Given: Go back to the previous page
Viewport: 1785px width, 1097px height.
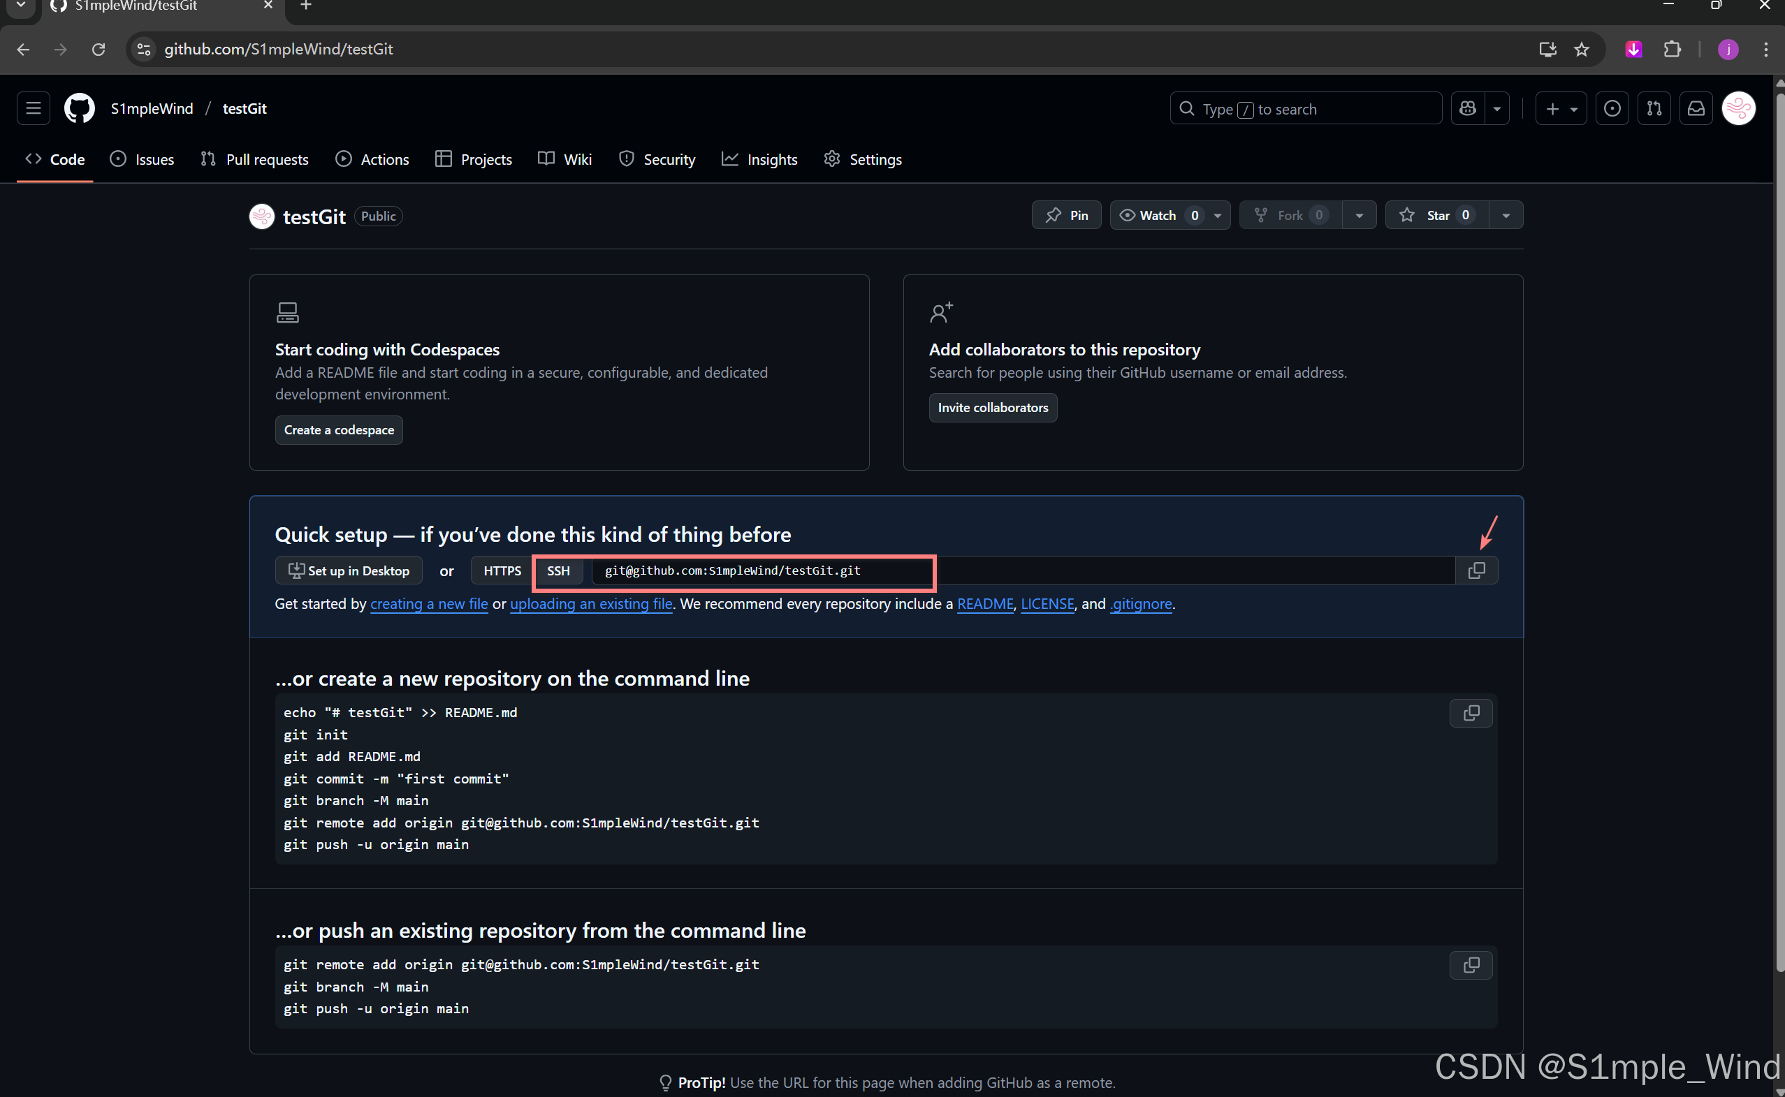Looking at the screenshot, I should (x=23, y=50).
